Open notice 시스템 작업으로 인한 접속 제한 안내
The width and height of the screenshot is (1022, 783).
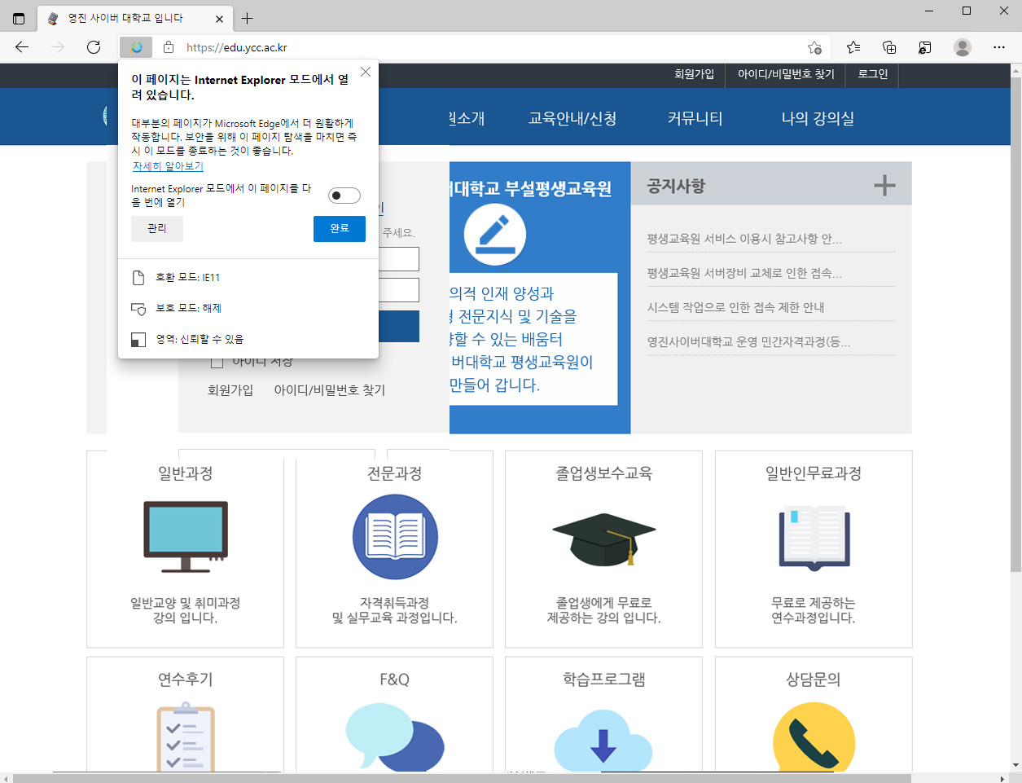[x=735, y=307]
